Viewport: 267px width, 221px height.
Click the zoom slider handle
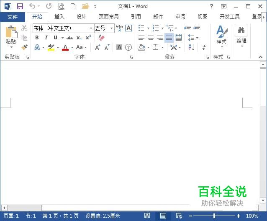(x=214, y=216)
